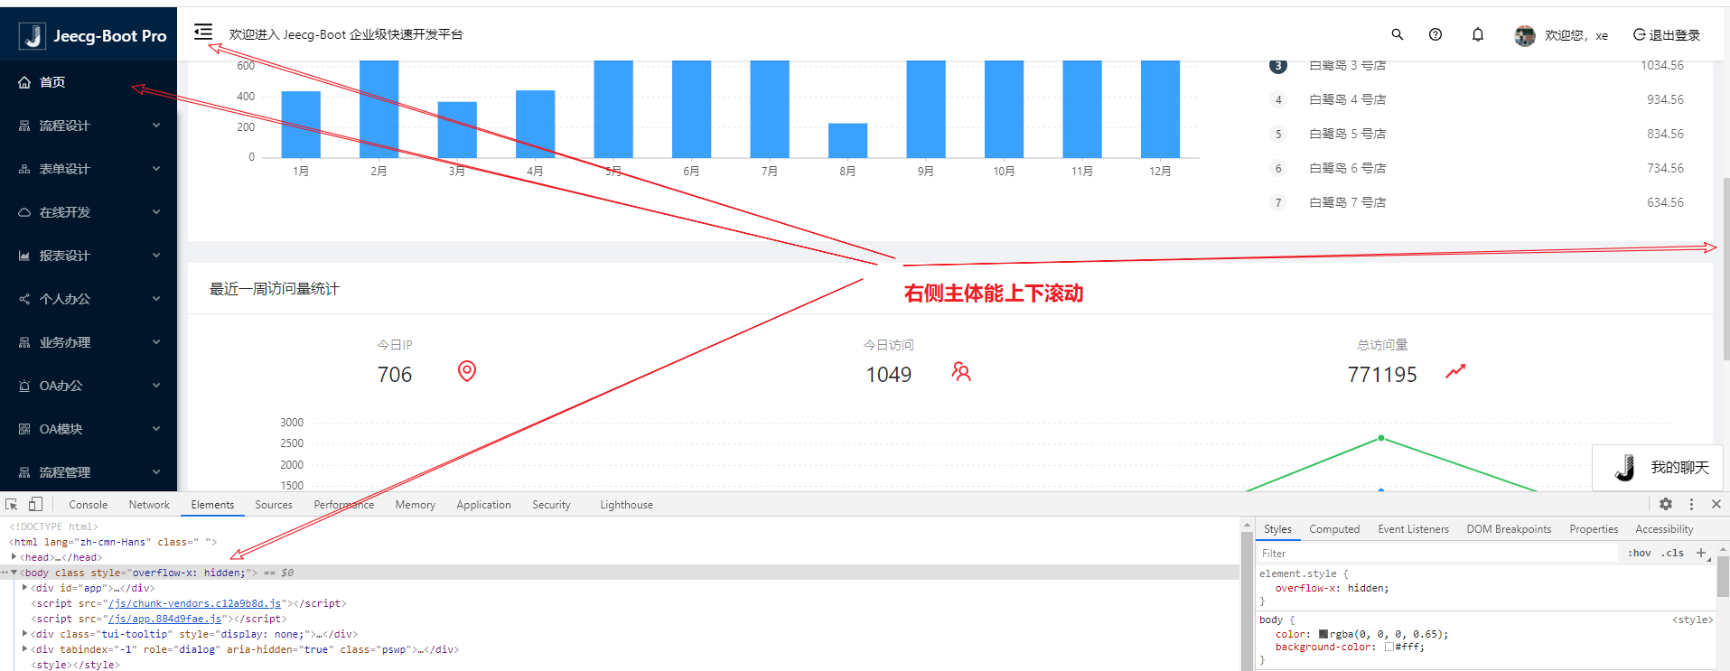Open the Sources tab
This screenshot has height=671, width=1730.
coord(274,505)
